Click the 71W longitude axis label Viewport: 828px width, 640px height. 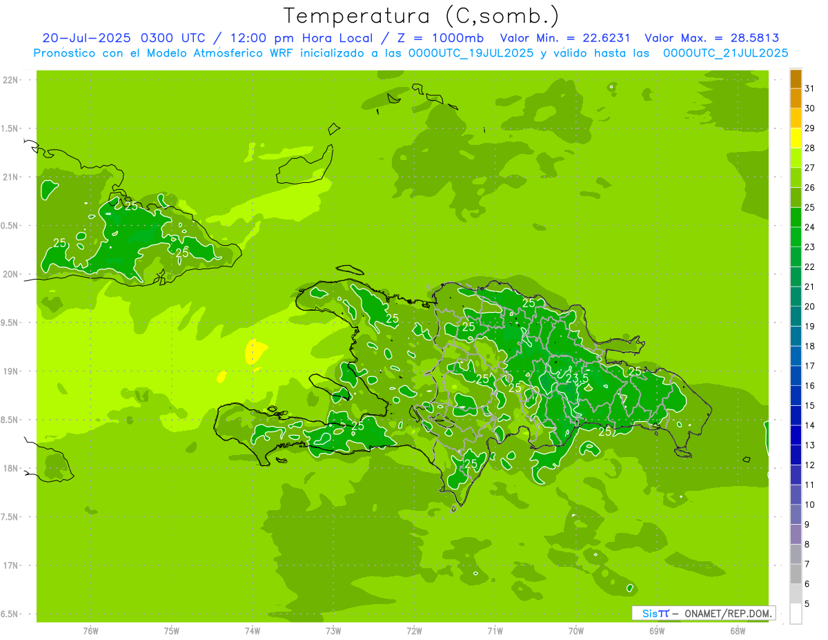tap(495, 630)
